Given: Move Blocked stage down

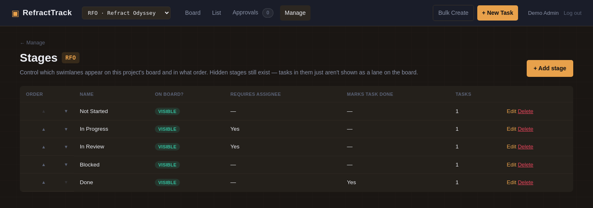Looking at the screenshot, I should 66,164.
